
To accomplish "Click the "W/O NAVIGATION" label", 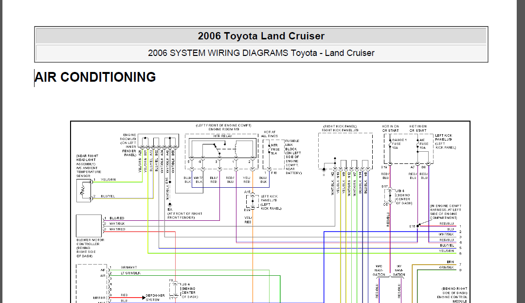I will [x=379, y=270].
